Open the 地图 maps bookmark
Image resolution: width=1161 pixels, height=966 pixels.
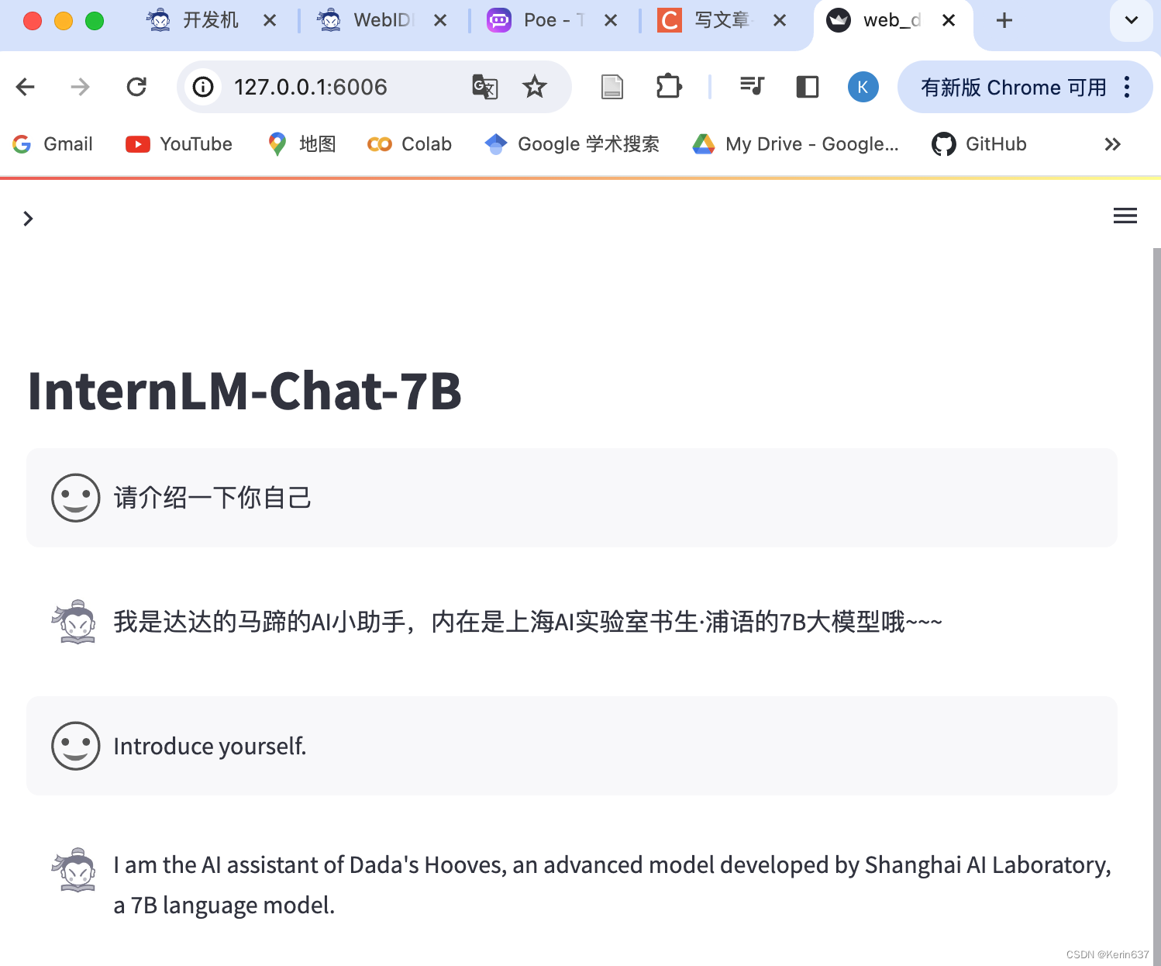point(301,144)
